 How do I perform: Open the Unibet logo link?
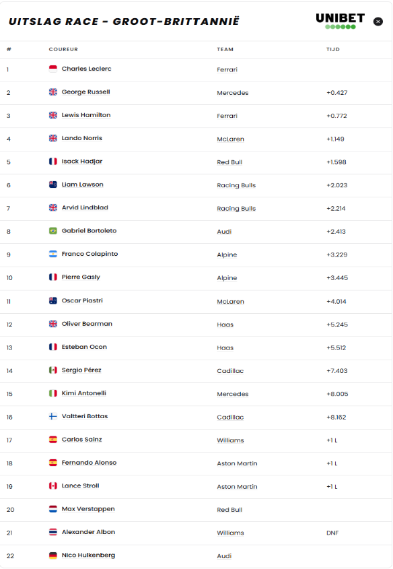tap(340, 21)
